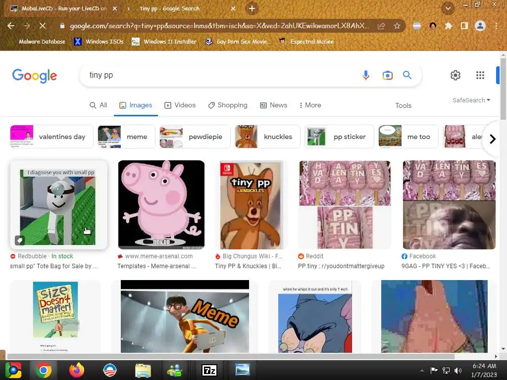Open File Explorer from the taskbar
The image size is (507, 380).
tap(143, 370)
